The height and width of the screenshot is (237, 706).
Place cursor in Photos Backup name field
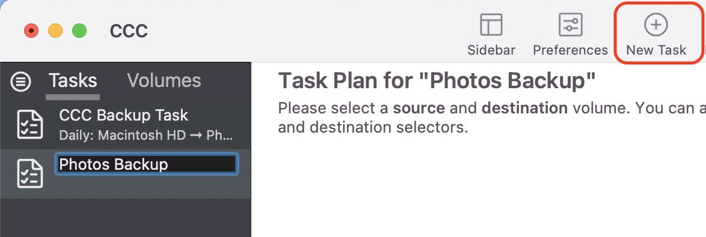pyautogui.click(x=146, y=164)
